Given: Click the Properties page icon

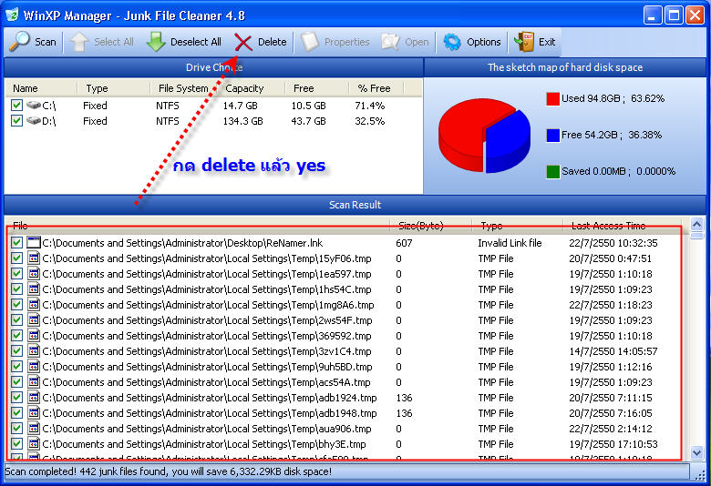Looking at the screenshot, I should (310, 42).
